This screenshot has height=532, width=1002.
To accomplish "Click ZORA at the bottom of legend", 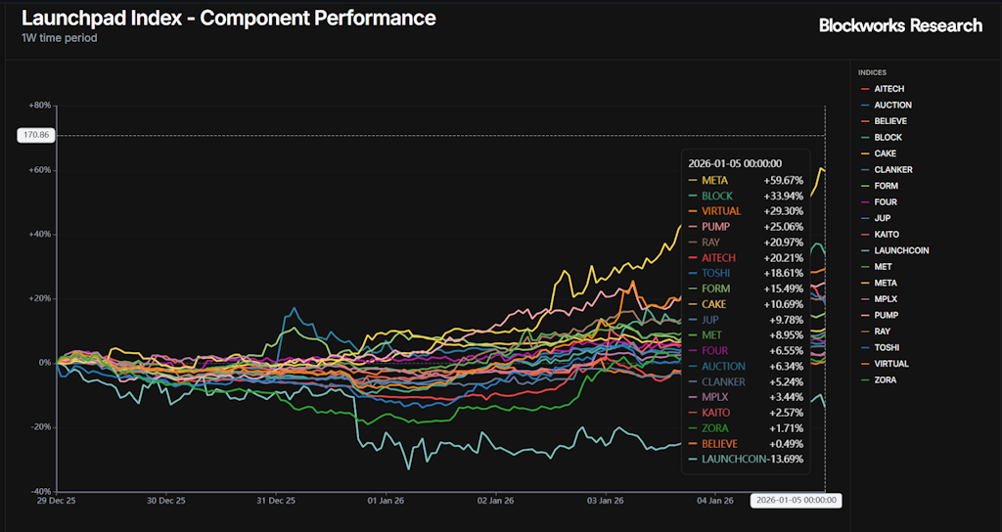I will [x=886, y=379].
